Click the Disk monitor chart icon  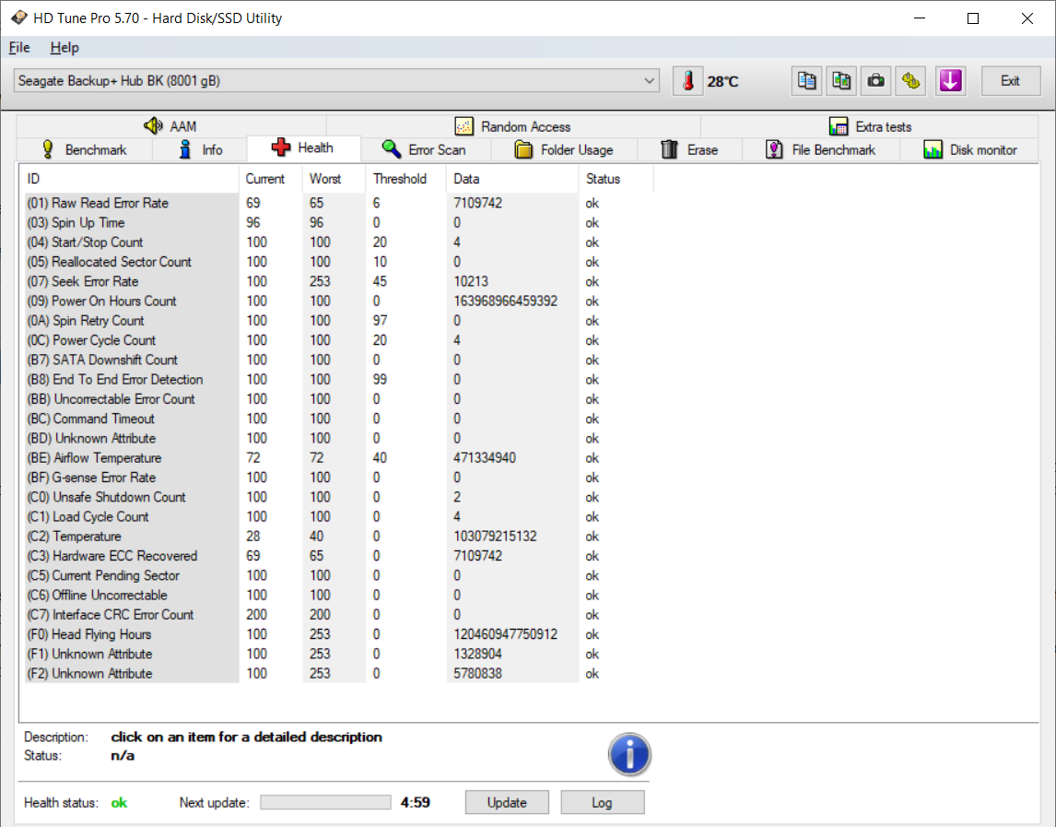(x=933, y=149)
